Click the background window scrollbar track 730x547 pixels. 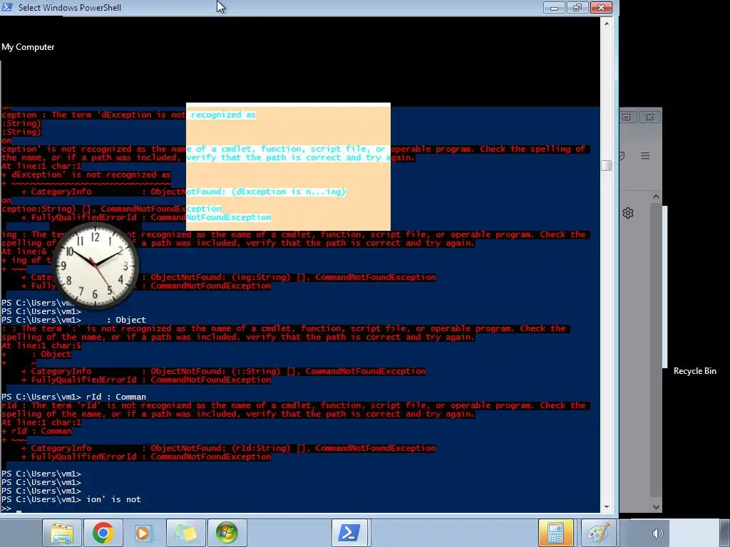(656, 351)
